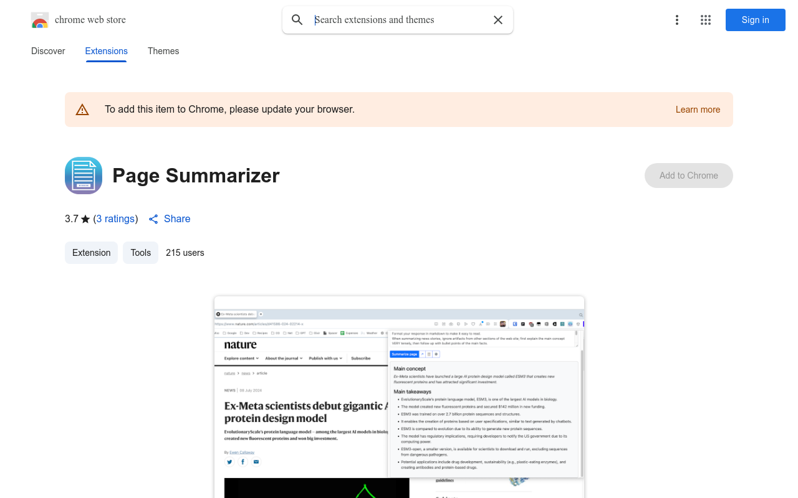798x498 pixels.
Task: Click the update your browser message text
Action: (x=229, y=110)
